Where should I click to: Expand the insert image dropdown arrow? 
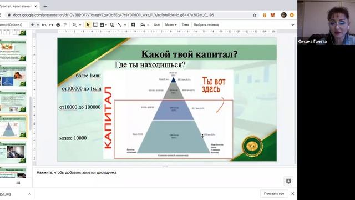[106, 24]
